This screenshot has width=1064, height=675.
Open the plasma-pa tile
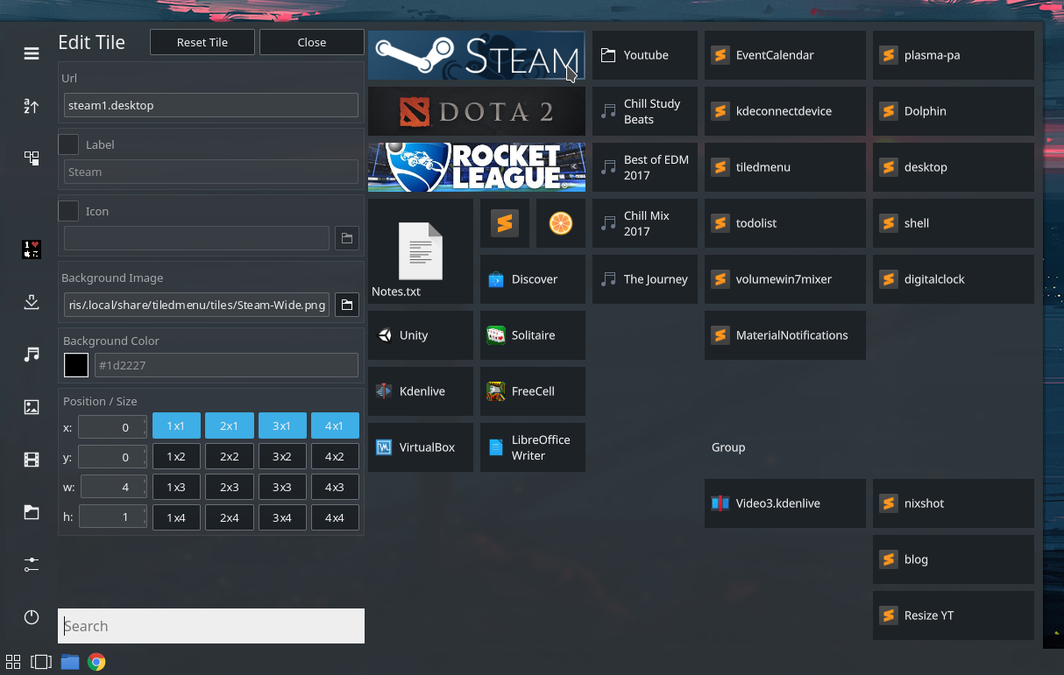click(x=954, y=55)
